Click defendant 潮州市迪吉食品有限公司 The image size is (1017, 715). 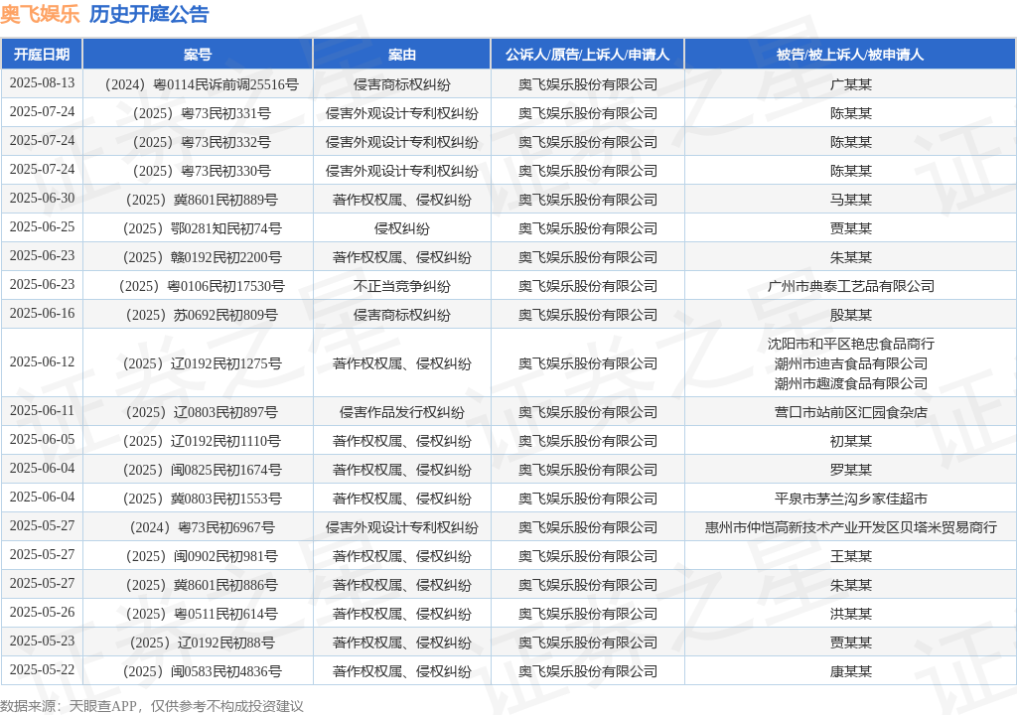click(851, 363)
